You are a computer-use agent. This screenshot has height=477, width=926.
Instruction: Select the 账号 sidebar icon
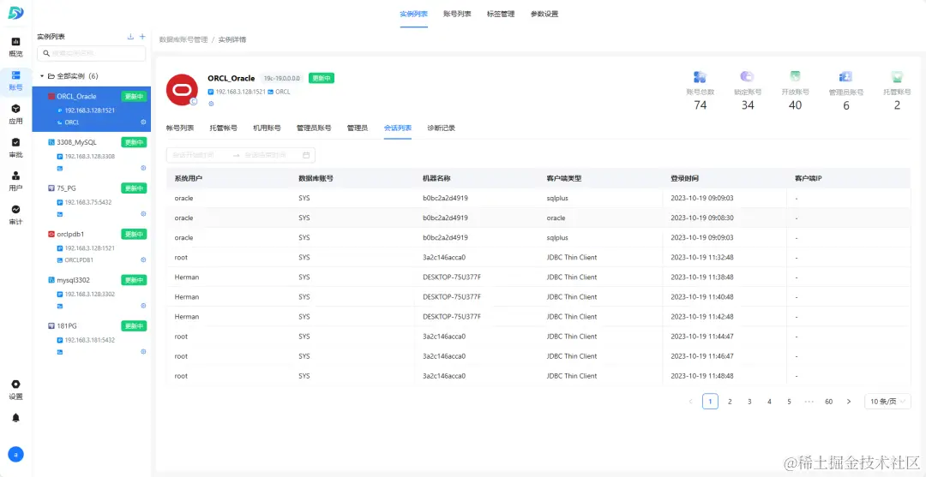click(16, 80)
